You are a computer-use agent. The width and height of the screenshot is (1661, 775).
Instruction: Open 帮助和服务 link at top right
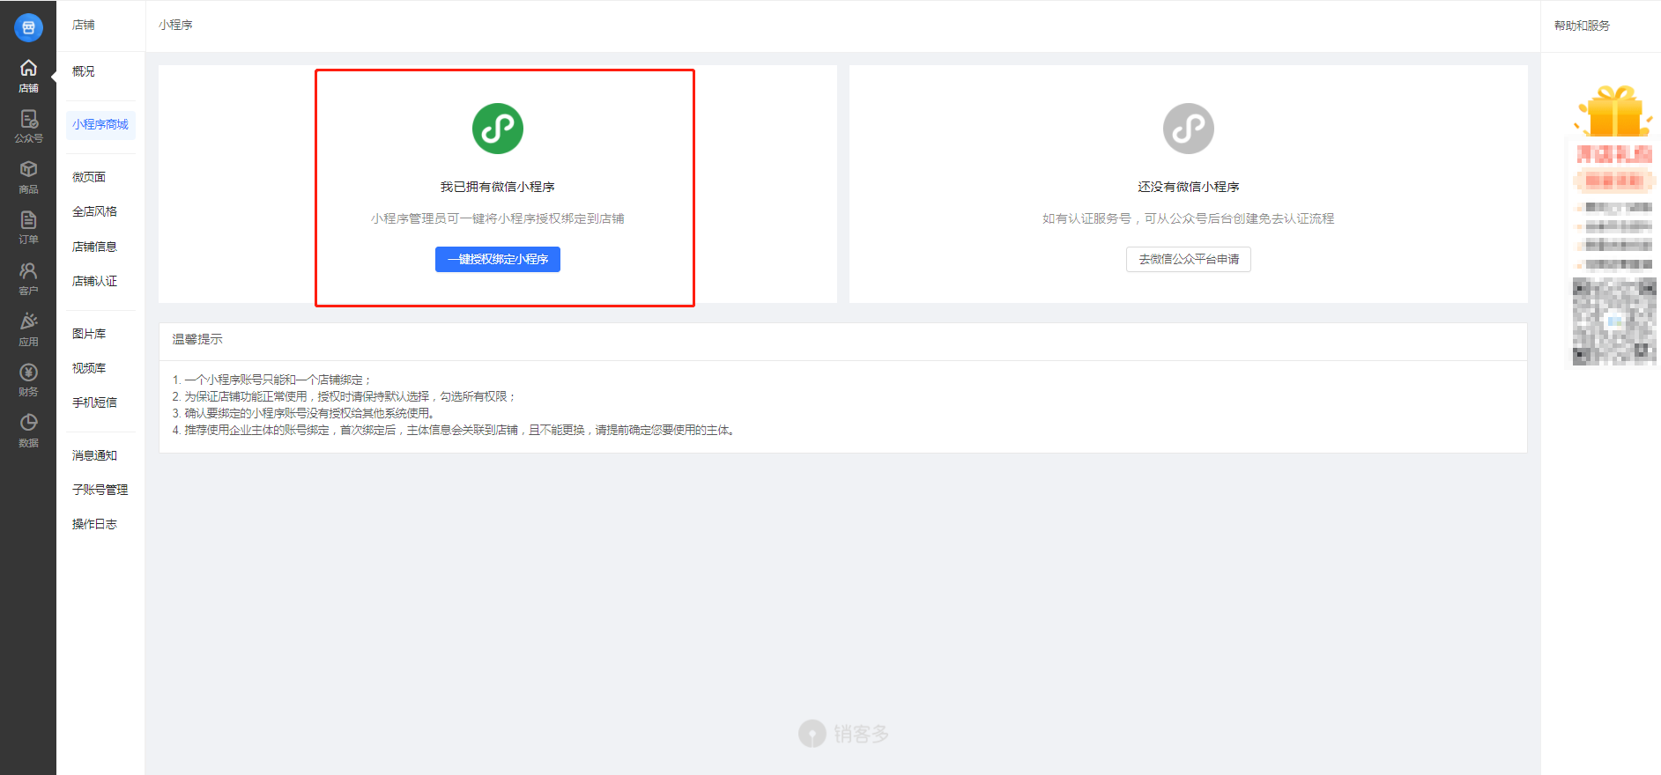pyautogui.click(x=1582, y=26)
